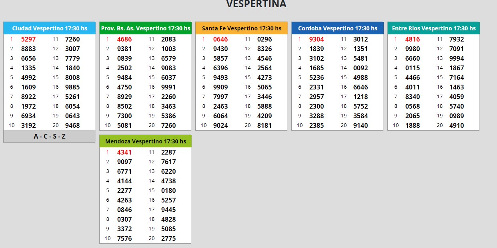497x248 pixels.
Task: Select Ciudad position 20 number 9468
Action: 72,125
